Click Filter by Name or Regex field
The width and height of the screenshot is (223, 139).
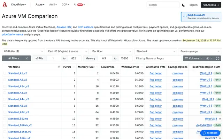(158, 58)
